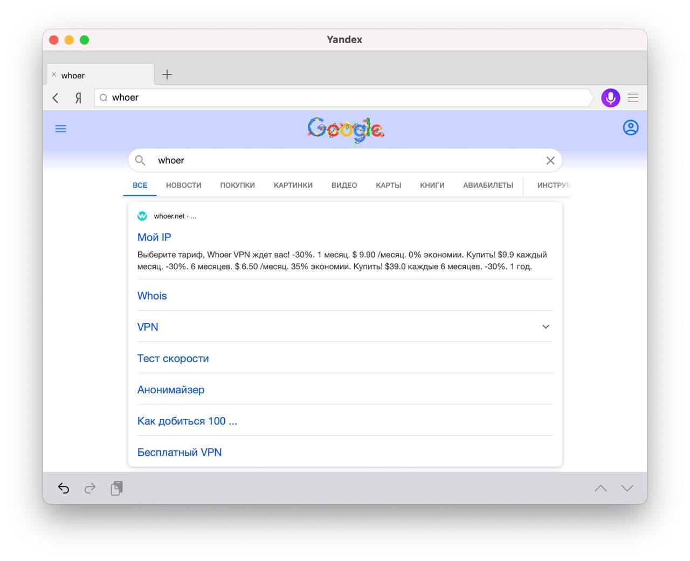Open the Бесплатный VPN sitelink
Image resolution: width=690 pixels, height=561 pixels.
(180, 452)
